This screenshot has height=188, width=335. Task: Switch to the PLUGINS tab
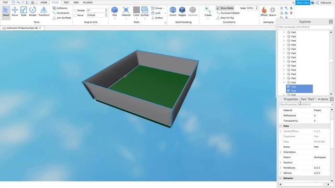[87, 3]
